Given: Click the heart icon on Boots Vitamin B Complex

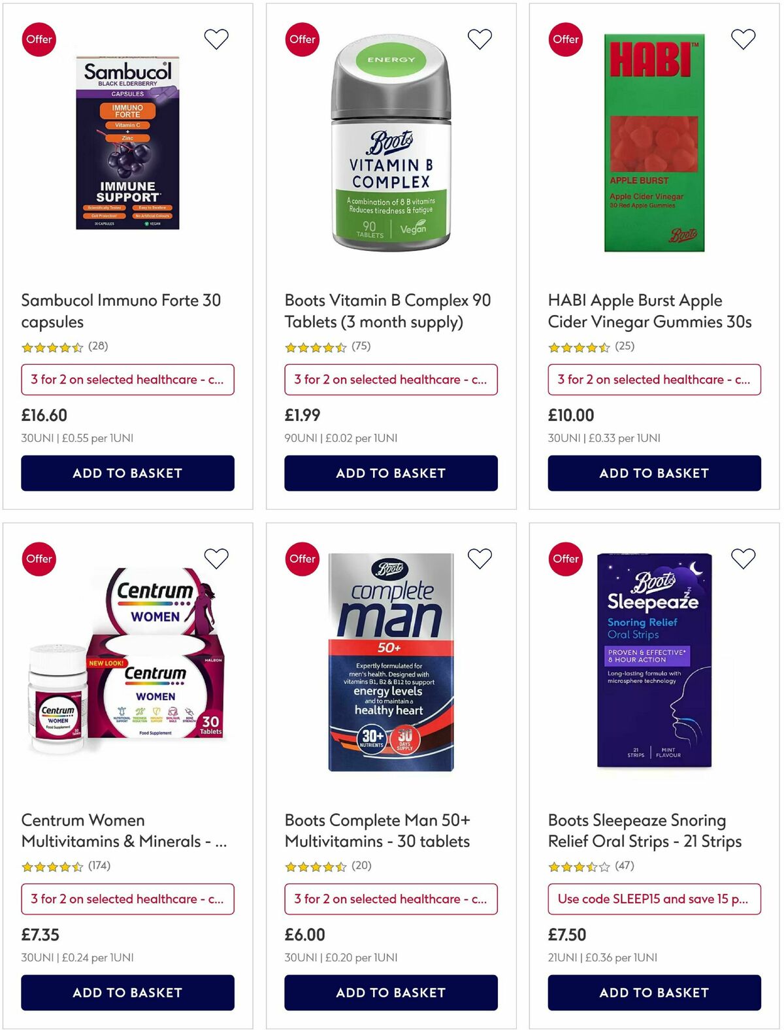Looking at the screenshot, I should [479, 39].
